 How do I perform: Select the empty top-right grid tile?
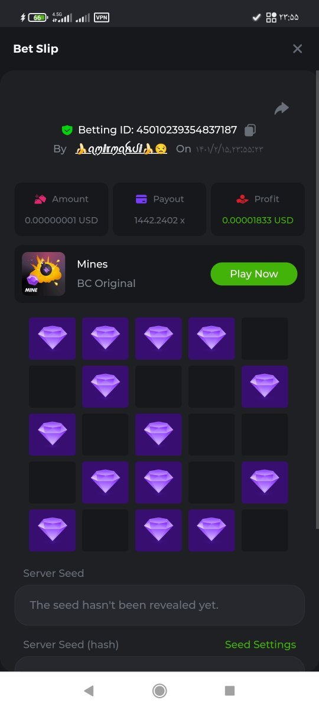pos(265,338)
